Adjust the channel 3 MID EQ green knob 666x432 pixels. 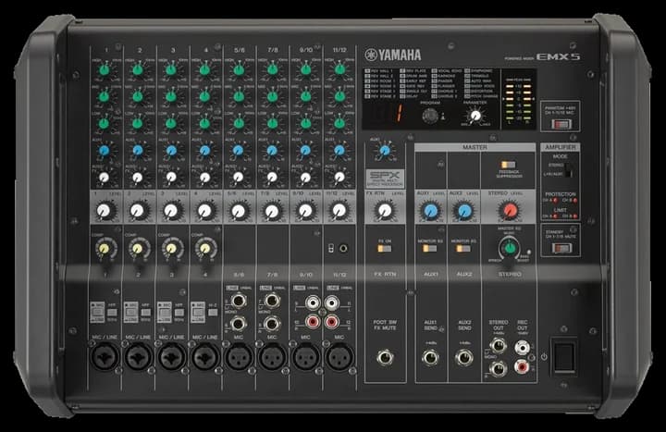pos(171,96)
